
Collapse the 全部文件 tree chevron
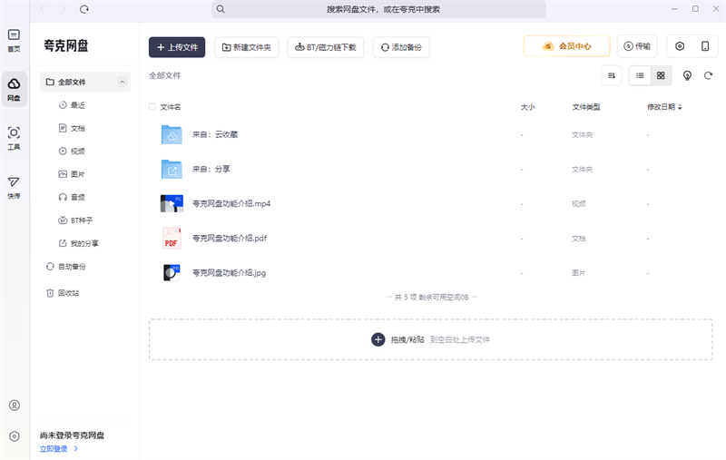click(x=122, y=82)
